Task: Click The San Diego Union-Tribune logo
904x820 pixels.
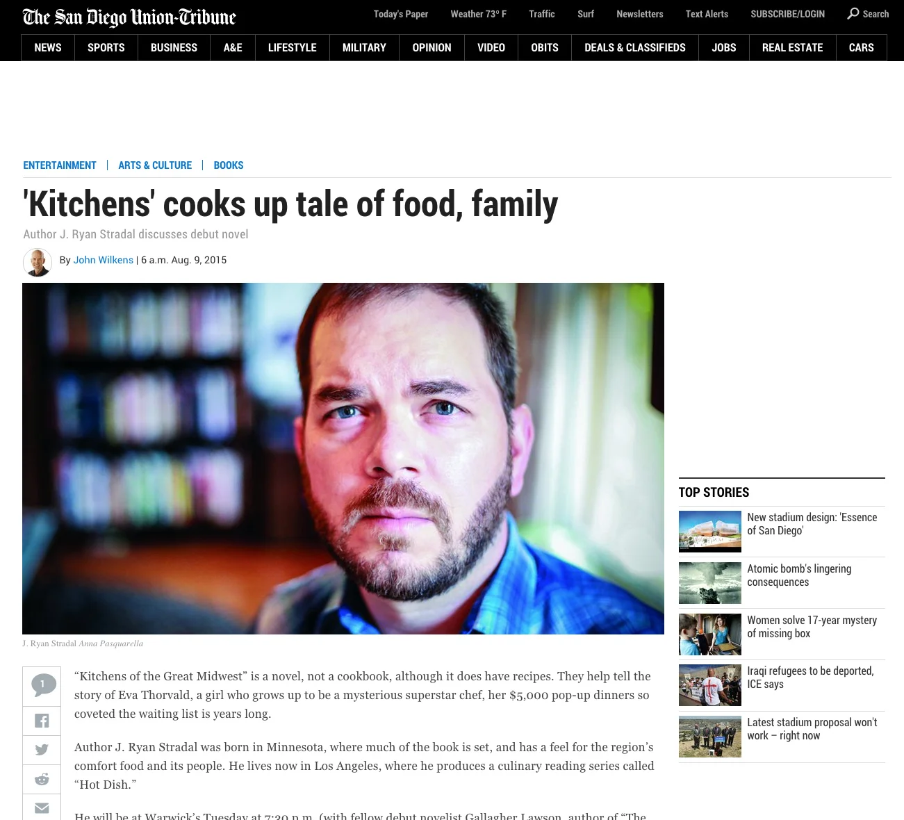Action: click(129, 17)
